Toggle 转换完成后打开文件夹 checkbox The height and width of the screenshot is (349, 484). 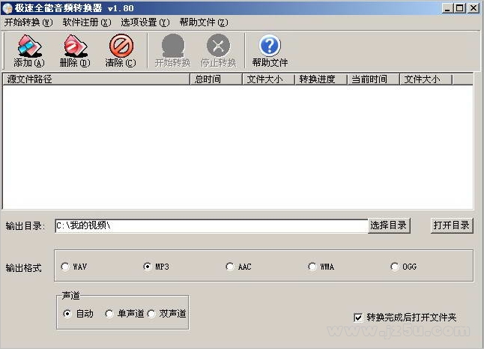pos(358,318)
